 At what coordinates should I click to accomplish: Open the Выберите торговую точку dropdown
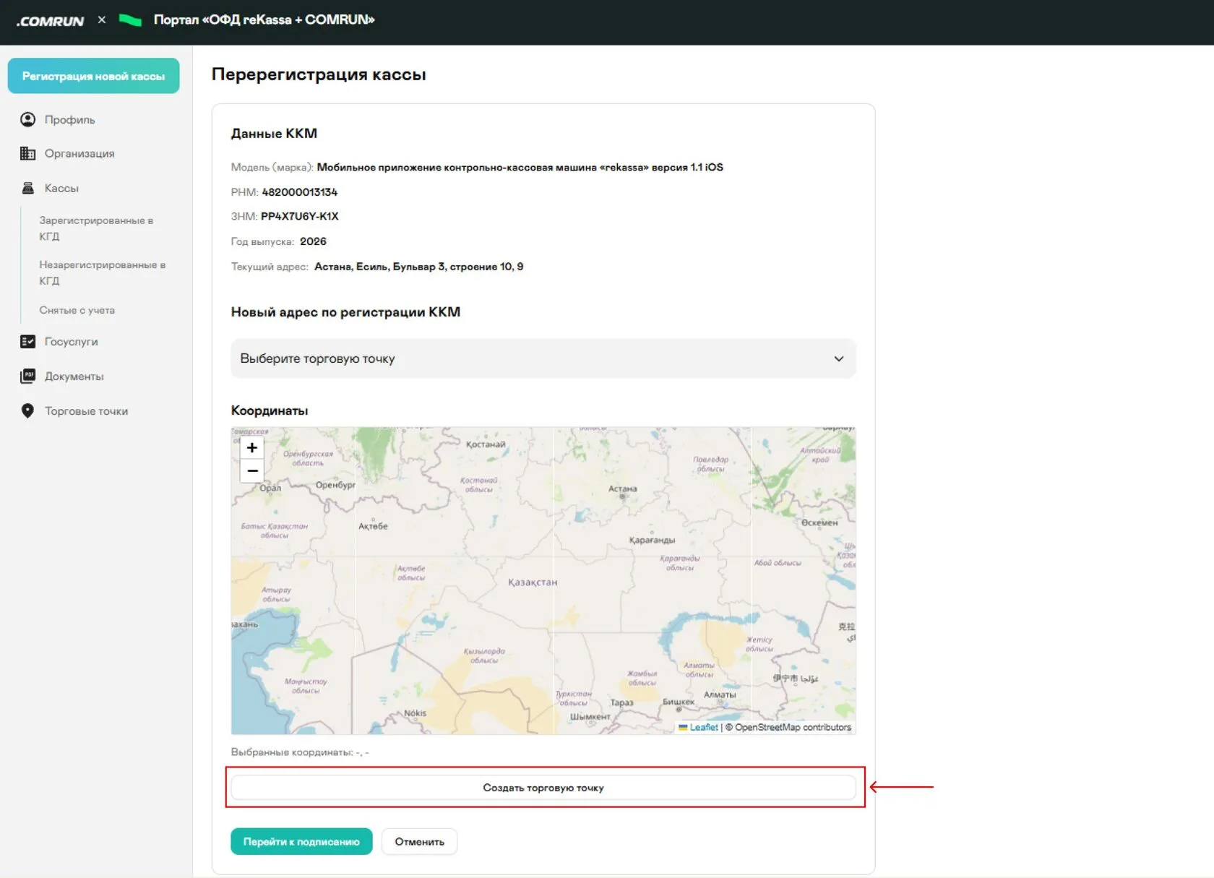[x=543, y=358]
